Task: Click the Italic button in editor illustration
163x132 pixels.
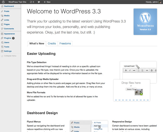Action: [x=130, y=70]
